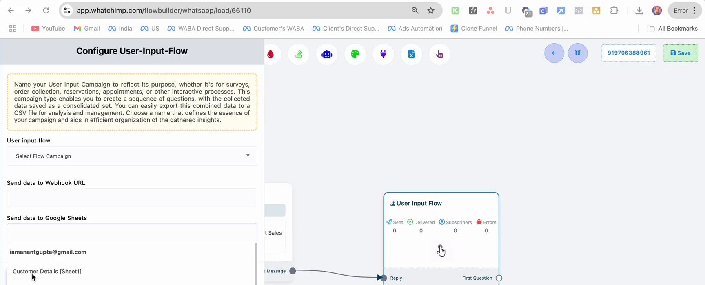This screenshot has height=285, width=705.
Task: Open the Extensions puzzle piece menu
Action: tap(614, 11)
